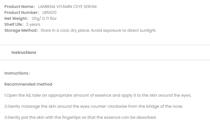
Task: Click the 'Storage Method:' label
Action: pos(21,30)
